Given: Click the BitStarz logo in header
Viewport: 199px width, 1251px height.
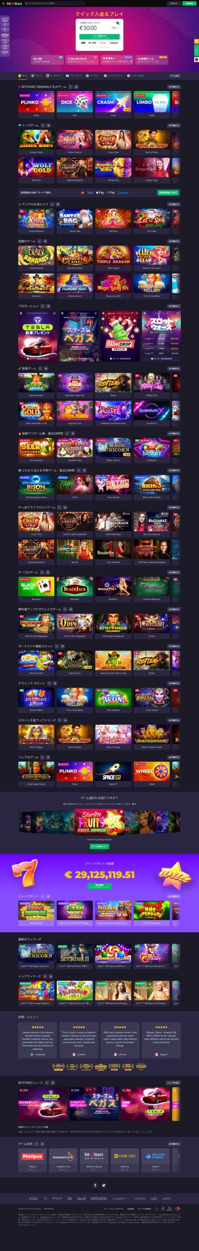Looking at the screenshot, I should coord(14,3).
